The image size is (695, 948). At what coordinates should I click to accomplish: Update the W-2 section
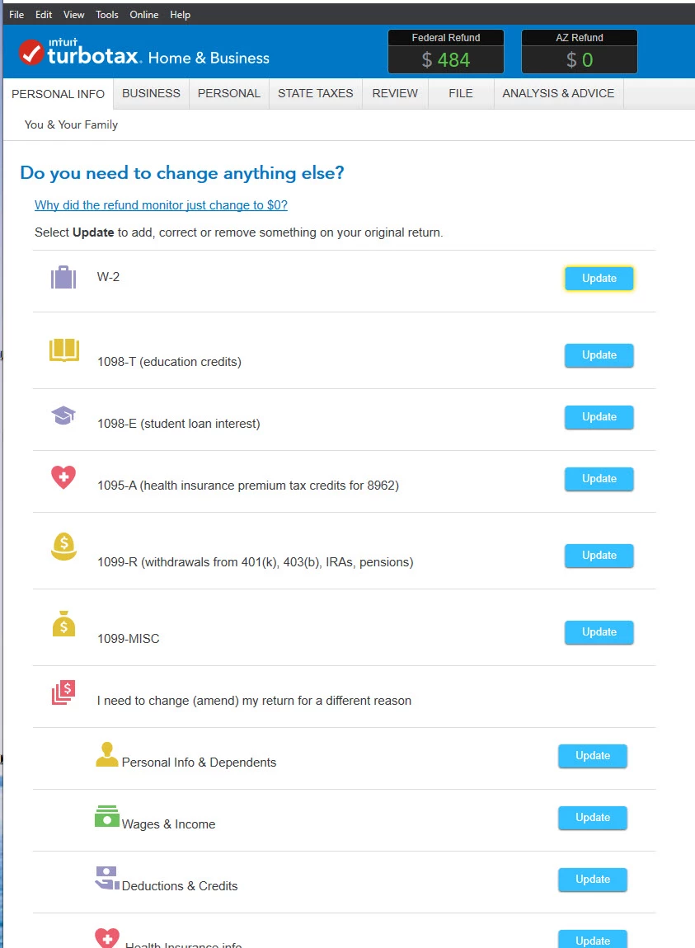[599, 278]
